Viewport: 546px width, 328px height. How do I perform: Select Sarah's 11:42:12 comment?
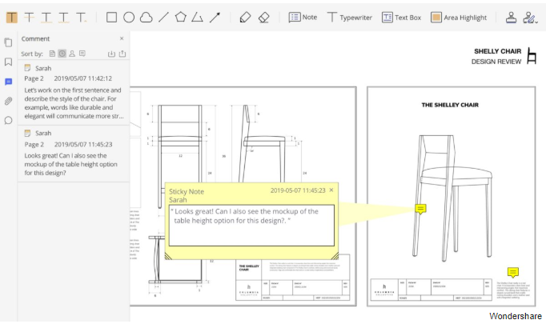click(74, 92)
